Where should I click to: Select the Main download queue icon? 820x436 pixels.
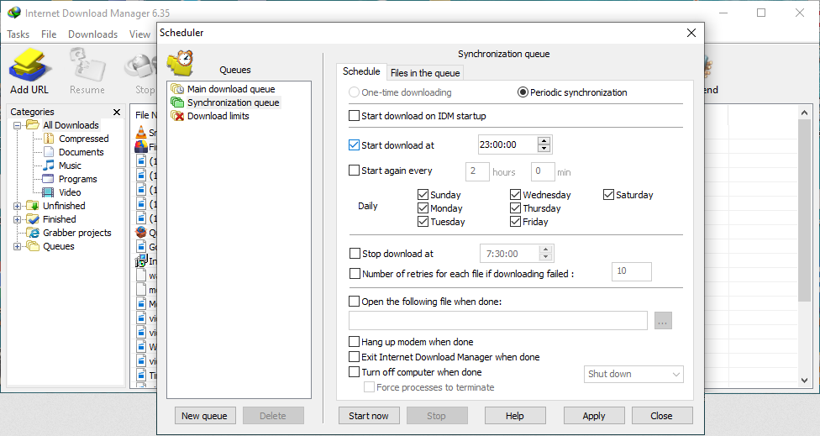click(177, 89)
